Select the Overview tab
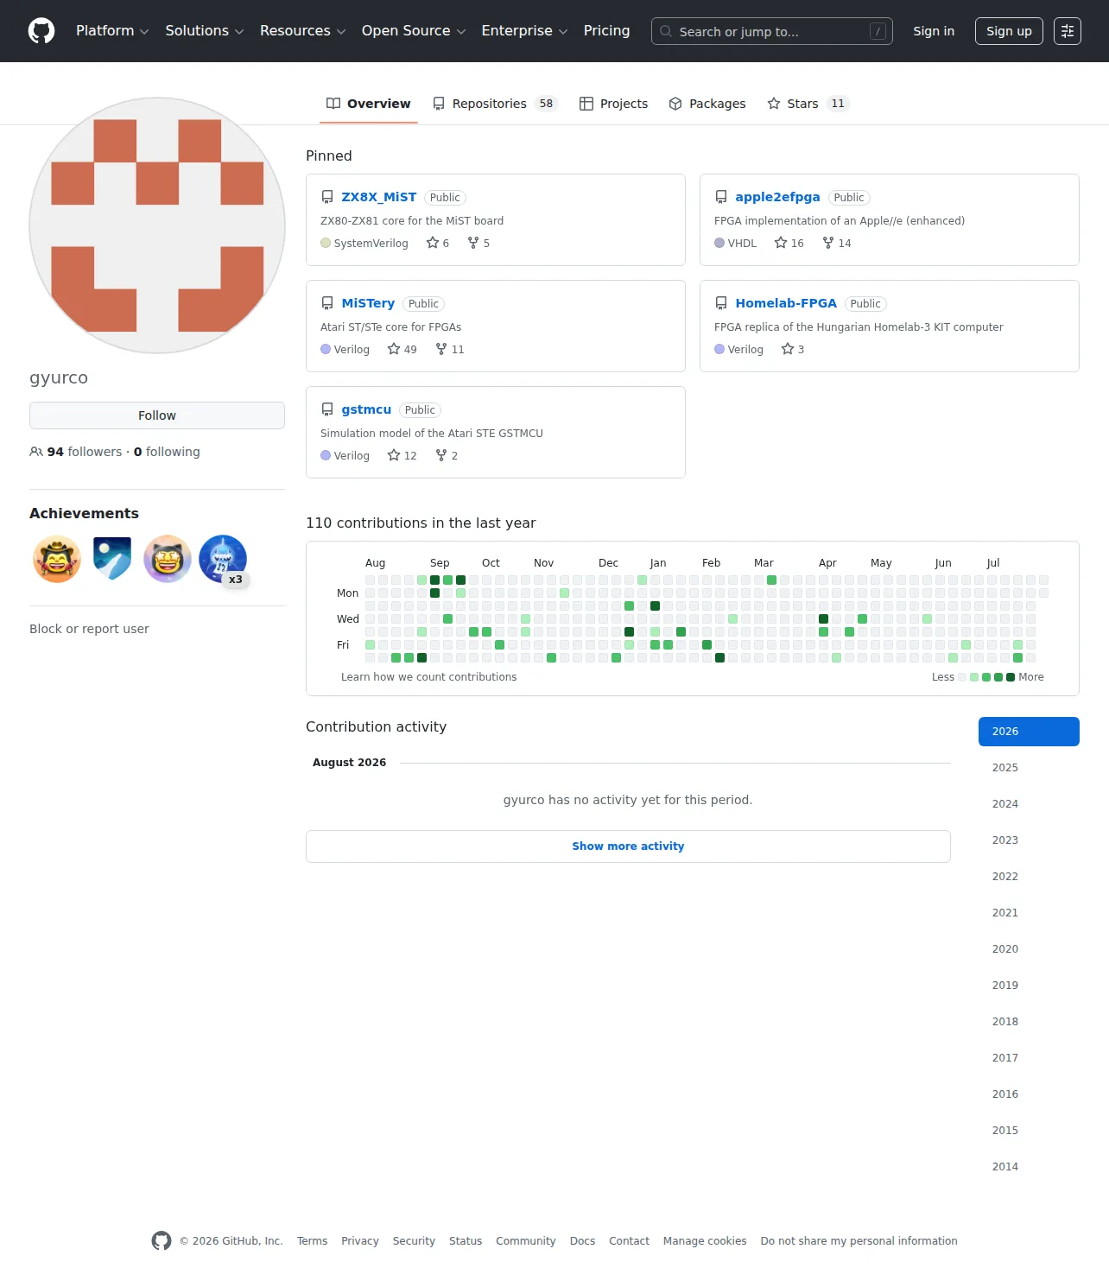Image resolution: width=1109 pixels, height=1287 pixels. [368, 104]
